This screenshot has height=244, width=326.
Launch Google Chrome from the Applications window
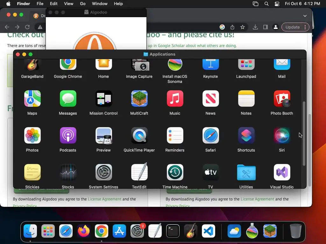[x=68, y=65]
